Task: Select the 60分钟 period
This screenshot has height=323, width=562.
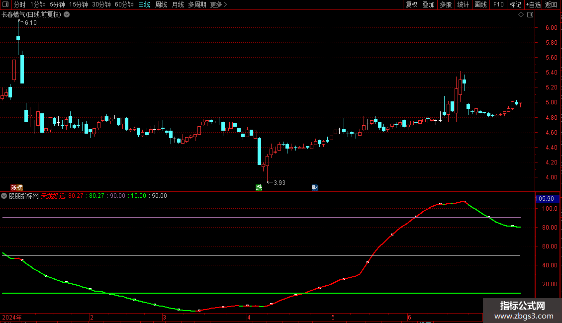Action: [124, 4]
